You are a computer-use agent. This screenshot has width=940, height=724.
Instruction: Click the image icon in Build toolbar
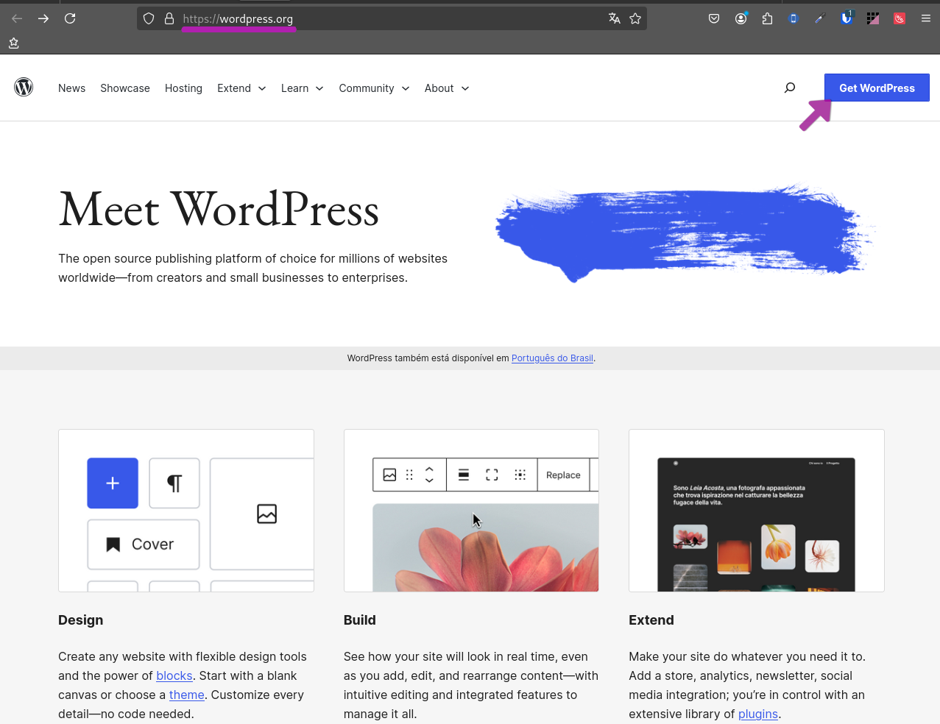[389, 475]
